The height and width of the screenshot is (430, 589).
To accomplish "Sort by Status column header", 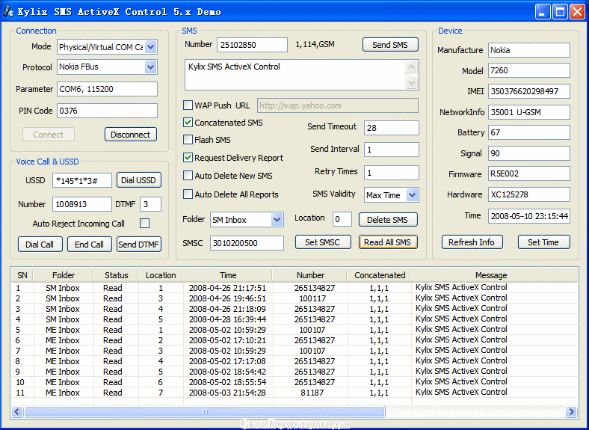I will point(116,275).
